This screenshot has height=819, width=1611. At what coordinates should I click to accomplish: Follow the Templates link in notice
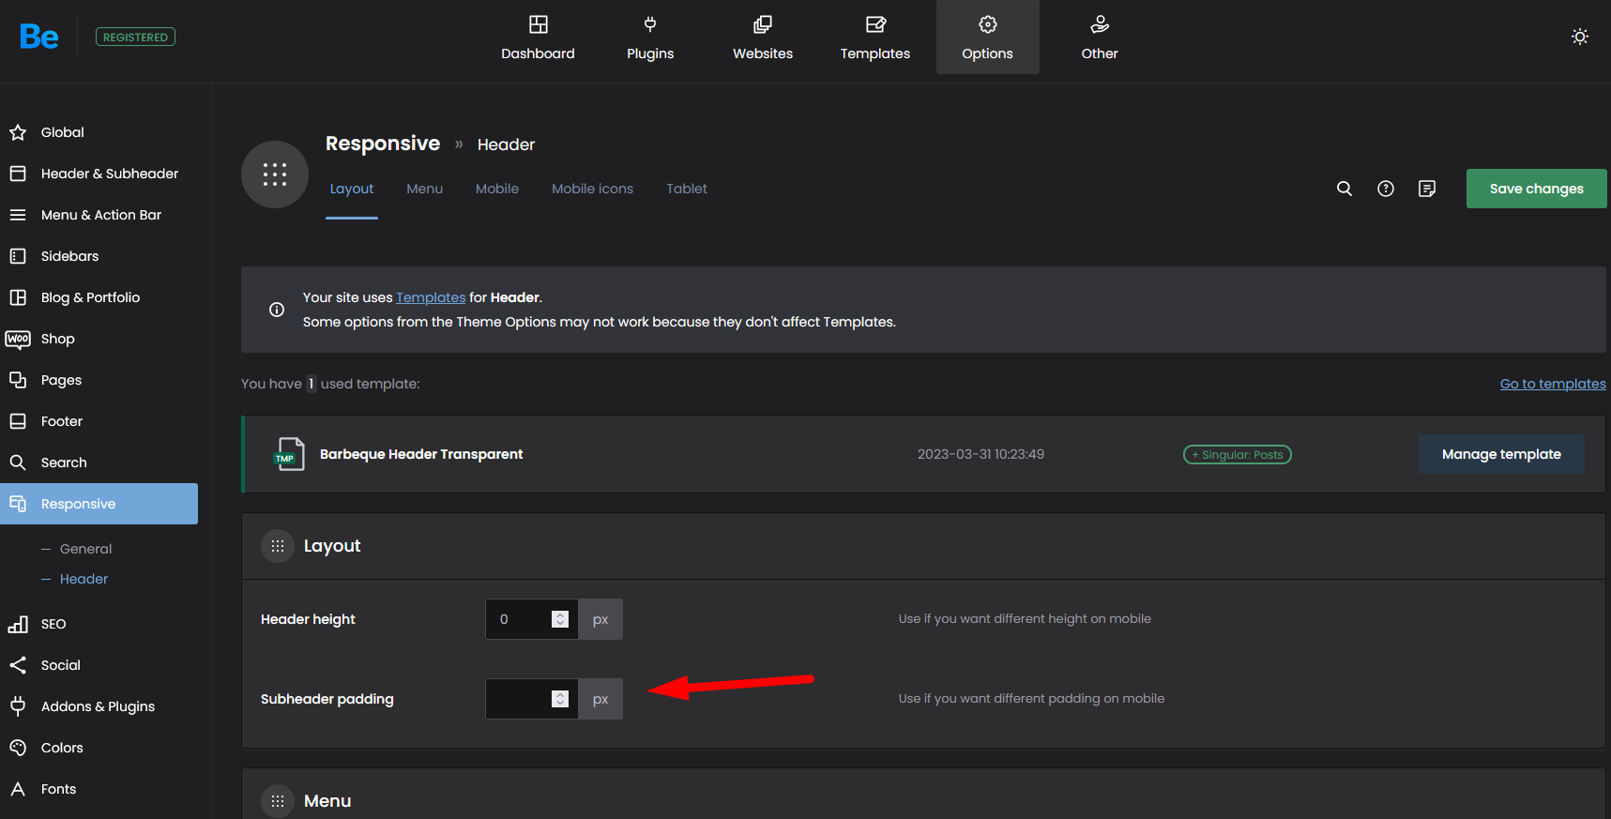(x=431, y=297)
